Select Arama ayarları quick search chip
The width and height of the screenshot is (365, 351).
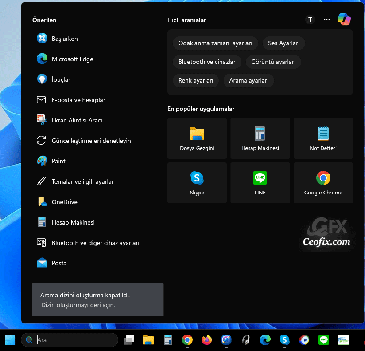tap(249, 80)
